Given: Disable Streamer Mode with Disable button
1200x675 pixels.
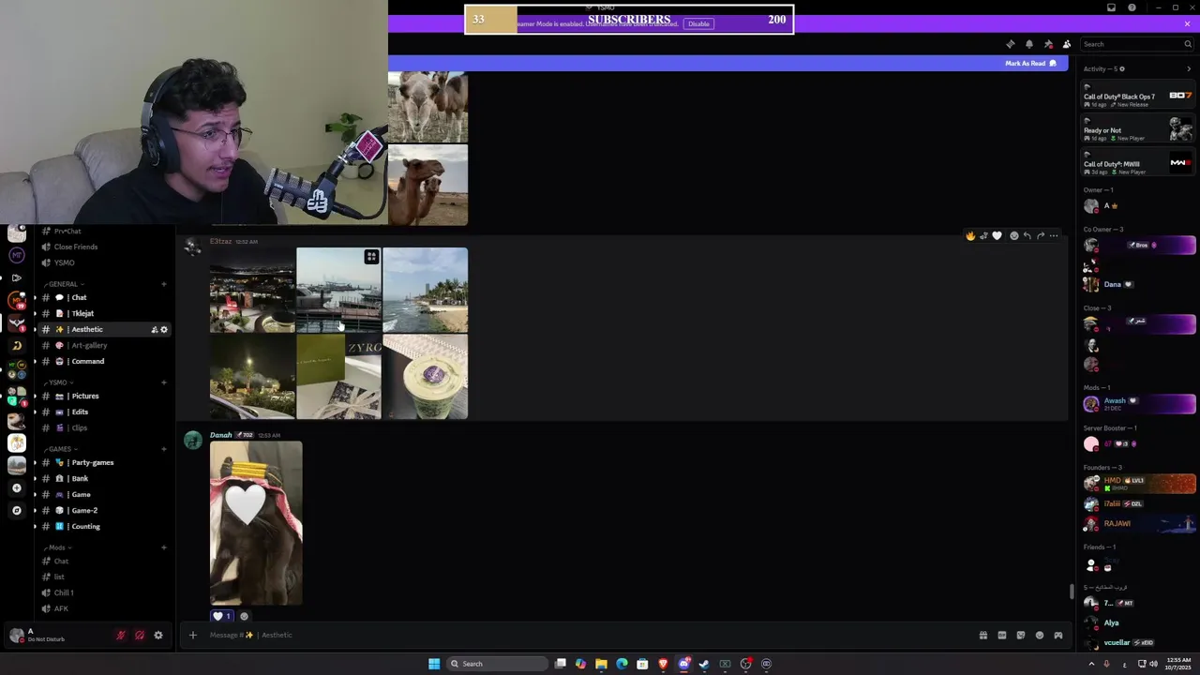Looking at the screenshot, I should 698,23.
